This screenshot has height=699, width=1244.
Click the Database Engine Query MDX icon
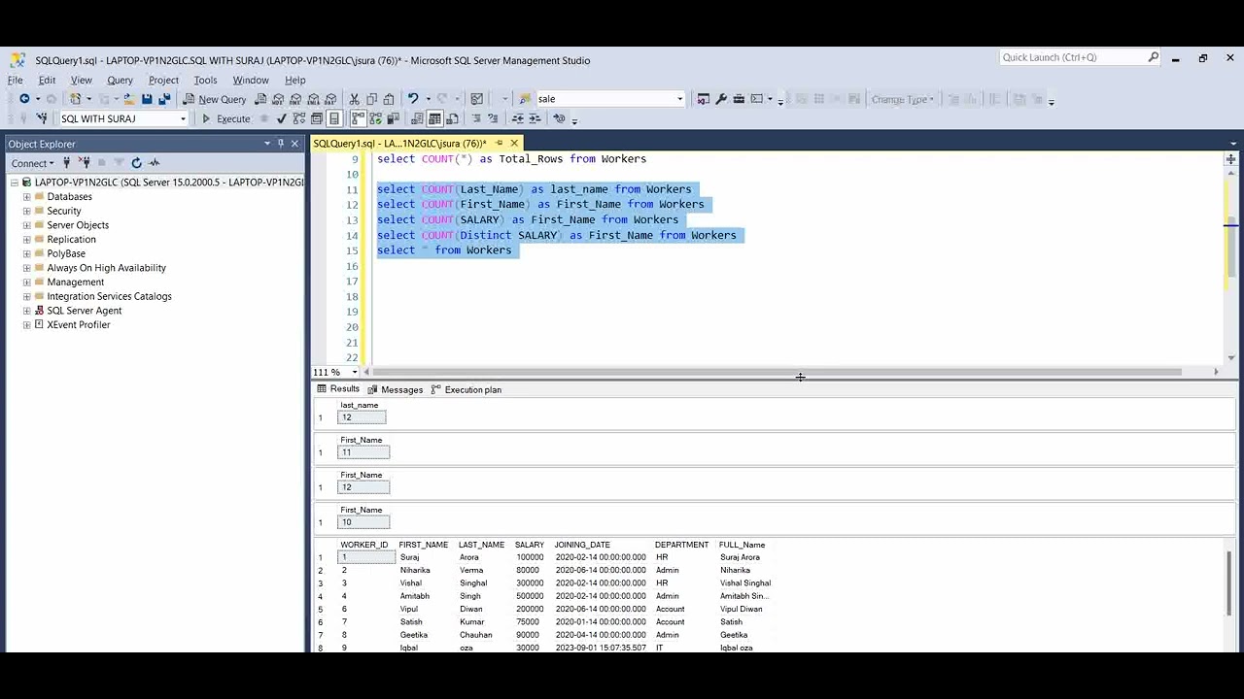278,99
